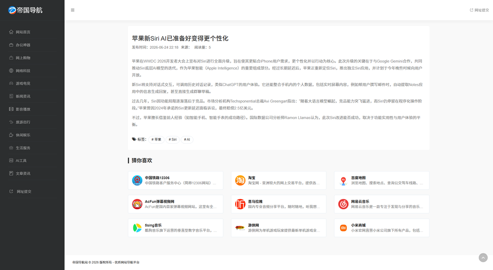Click the news icon beside 新闻资讯
This screenshot has height=270, width=493.
click(11, 96)
